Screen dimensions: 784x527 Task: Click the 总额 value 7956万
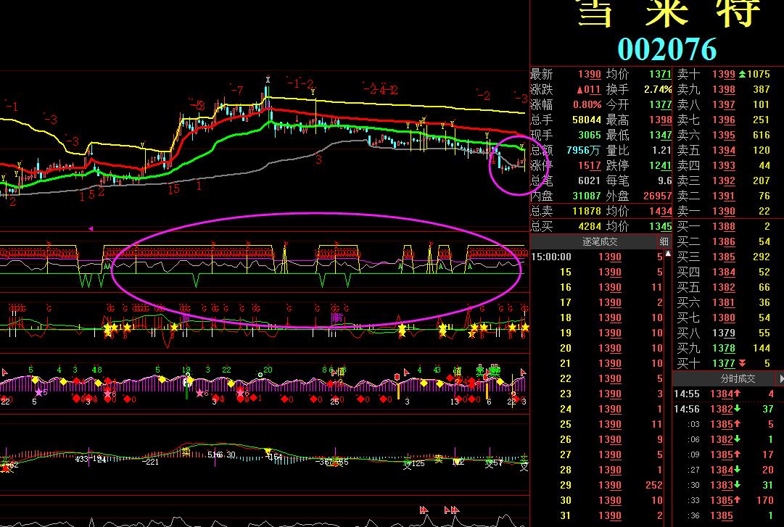(584, 150)
